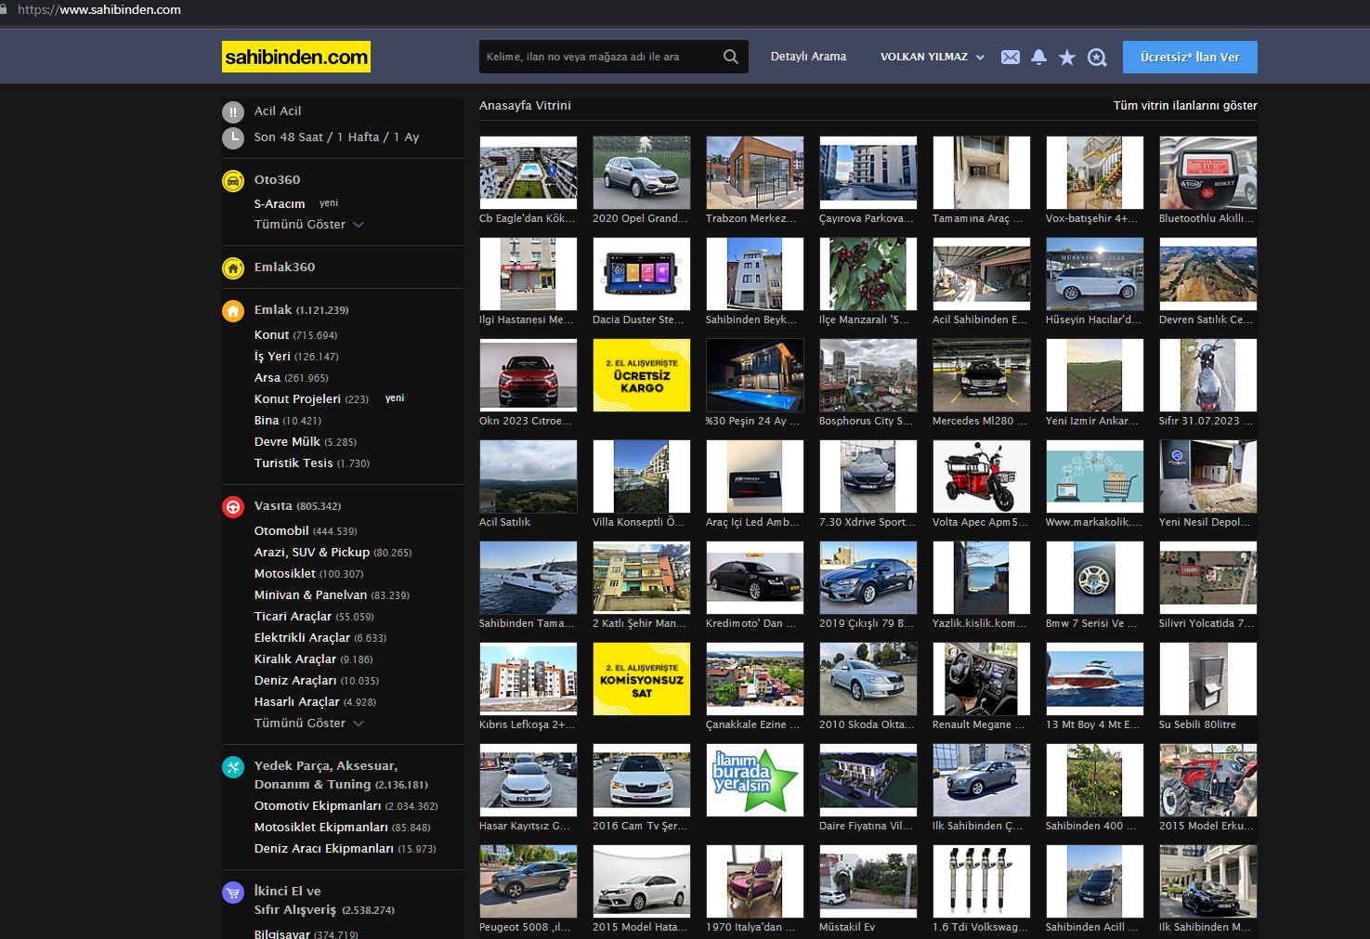Click the purple İkinci El cart icon
The height and width of the screenshot is (939, 1370).
(233, 893)
